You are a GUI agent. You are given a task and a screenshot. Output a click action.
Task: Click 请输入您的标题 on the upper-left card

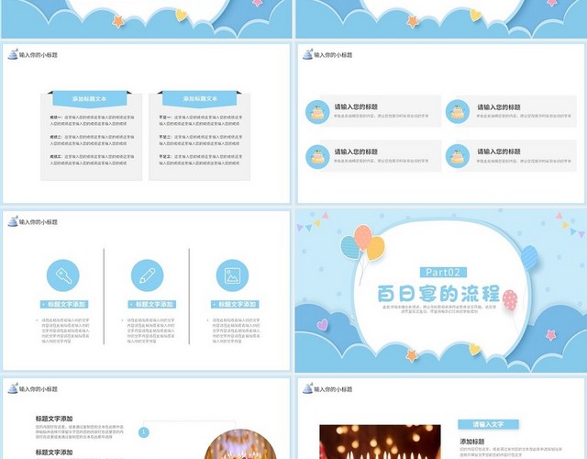[x=356, y=106]
